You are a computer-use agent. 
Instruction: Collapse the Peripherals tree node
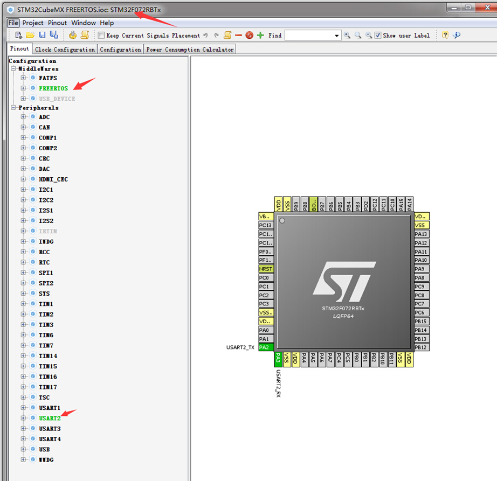(x=13, y=107)
